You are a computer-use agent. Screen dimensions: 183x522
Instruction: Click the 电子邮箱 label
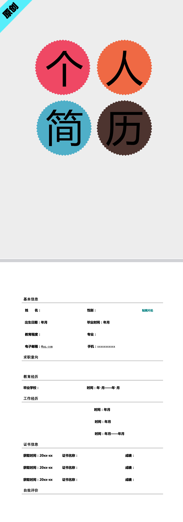pyautogui.click(x=33, y=346)
